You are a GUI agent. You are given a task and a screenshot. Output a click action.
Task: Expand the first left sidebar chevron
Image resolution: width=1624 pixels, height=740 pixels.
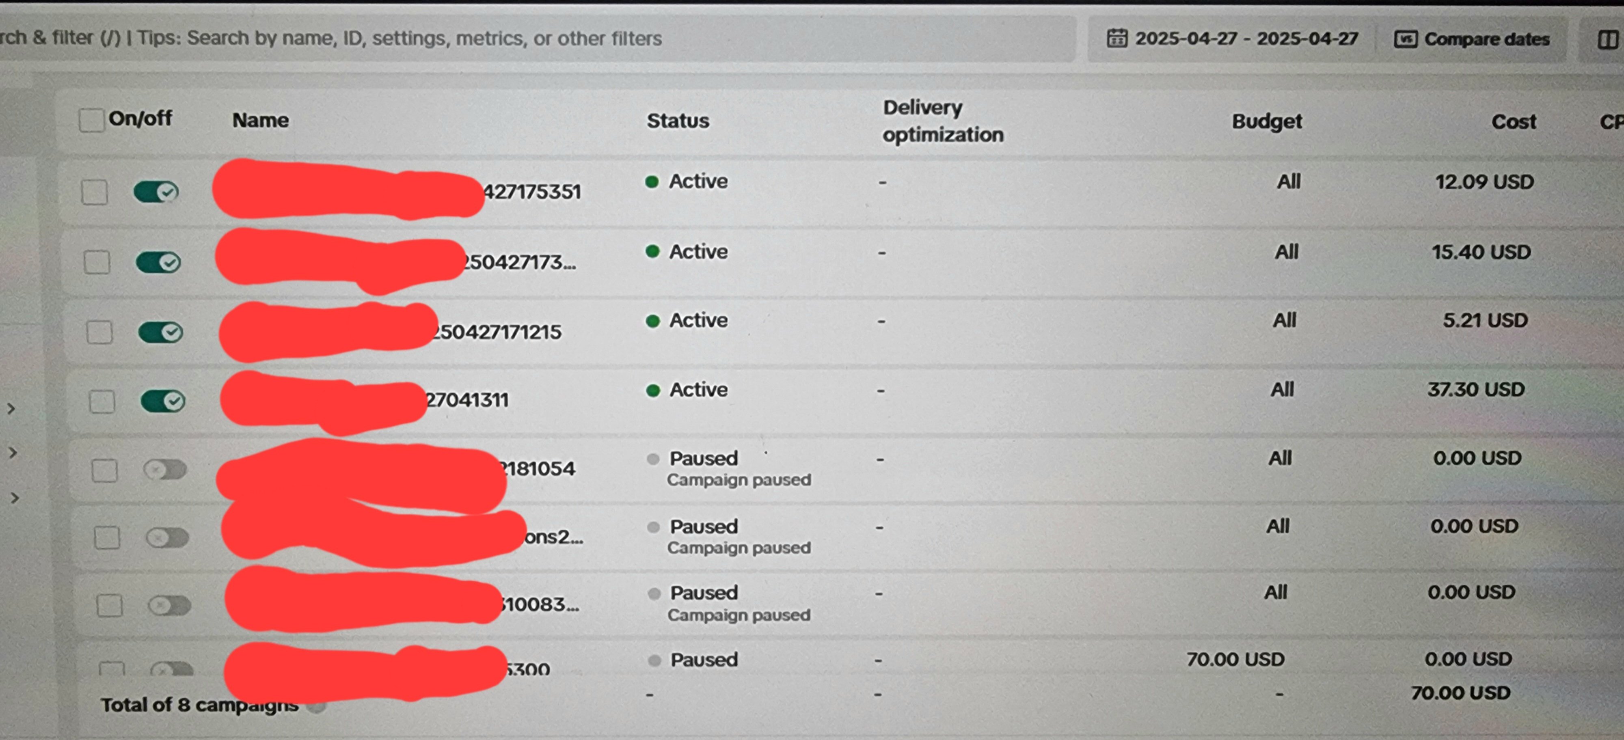[11, 408]
